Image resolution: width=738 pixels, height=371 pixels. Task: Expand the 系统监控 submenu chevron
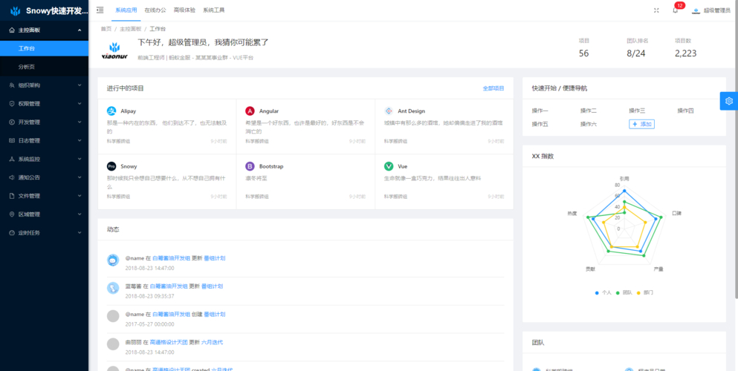click(x=80, y=160)
